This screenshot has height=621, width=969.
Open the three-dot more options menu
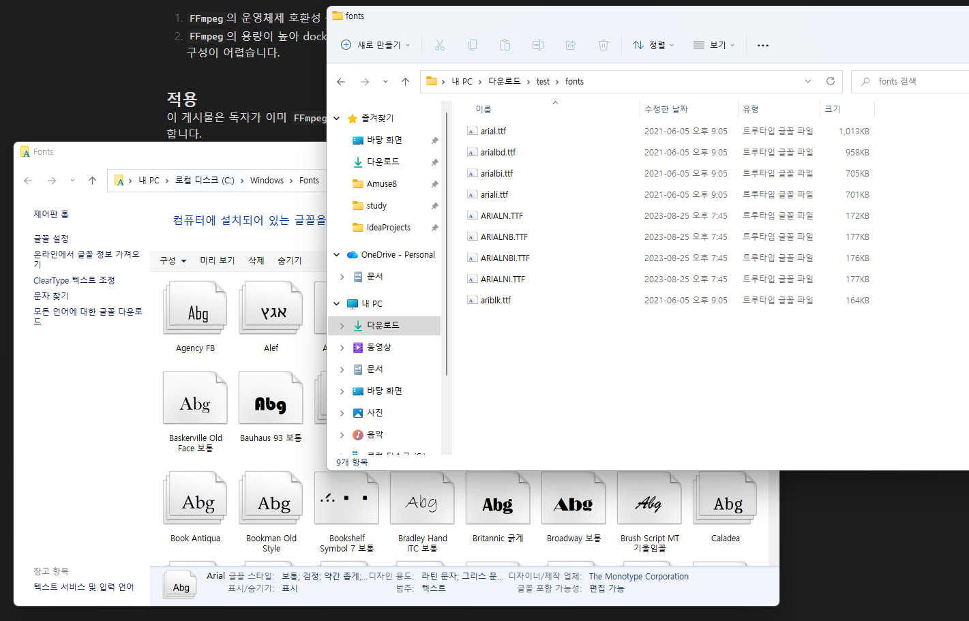pos(763,45)
